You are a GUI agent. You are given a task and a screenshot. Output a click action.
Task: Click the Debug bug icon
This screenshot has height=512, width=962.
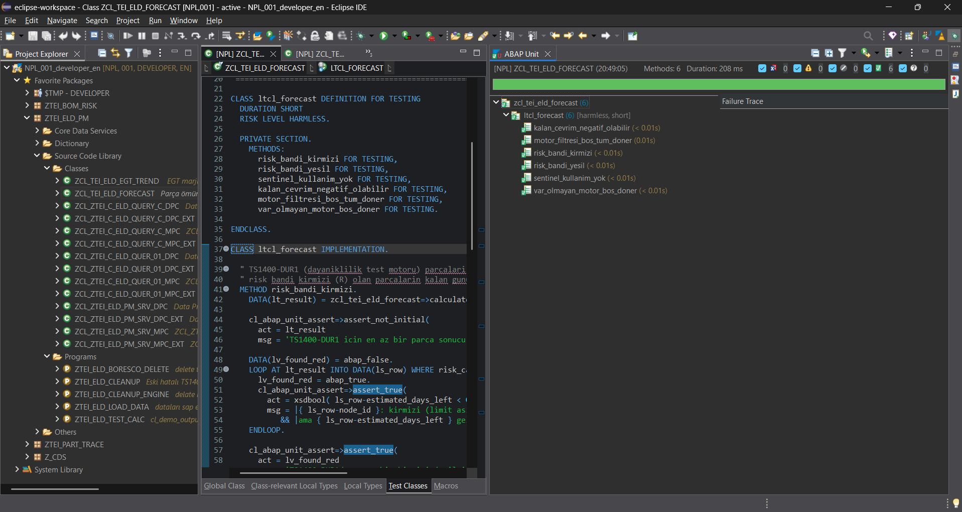click(360, 36)
